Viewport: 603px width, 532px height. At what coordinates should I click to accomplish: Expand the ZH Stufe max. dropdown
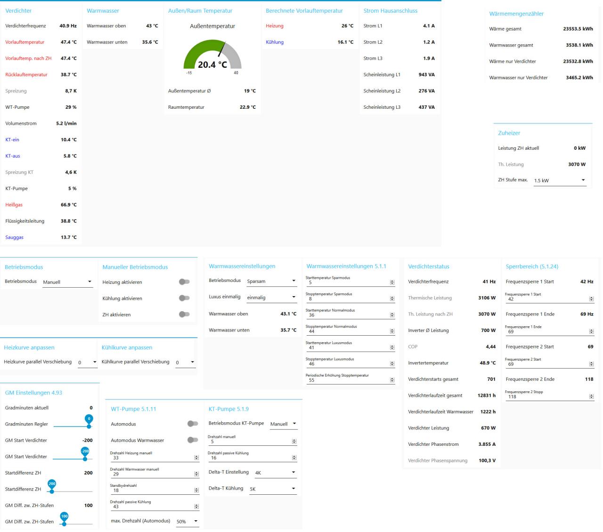click(x=560, y=180)
